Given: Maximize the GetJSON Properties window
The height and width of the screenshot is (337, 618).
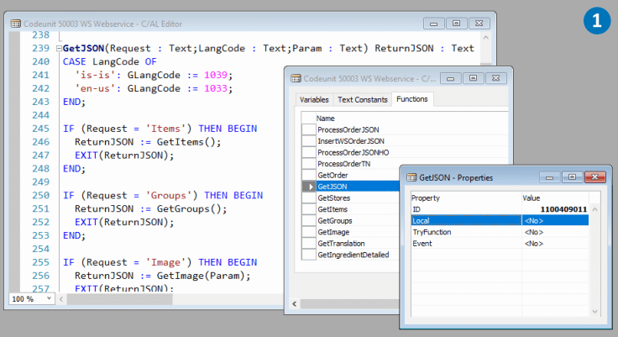Looking at the screenshot, I should (x=573, y=177).
